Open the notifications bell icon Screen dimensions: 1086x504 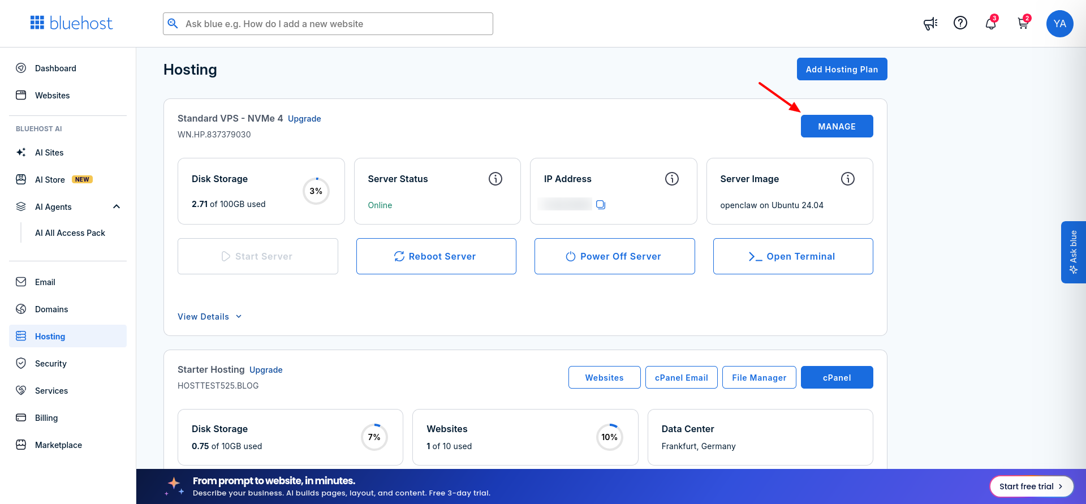[x=990, y=23]
